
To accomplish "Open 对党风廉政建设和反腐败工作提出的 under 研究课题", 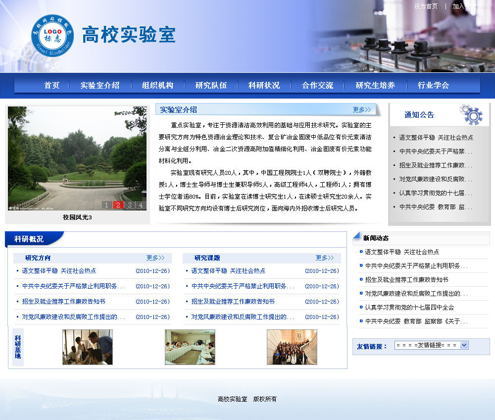I will click(243, 317).
